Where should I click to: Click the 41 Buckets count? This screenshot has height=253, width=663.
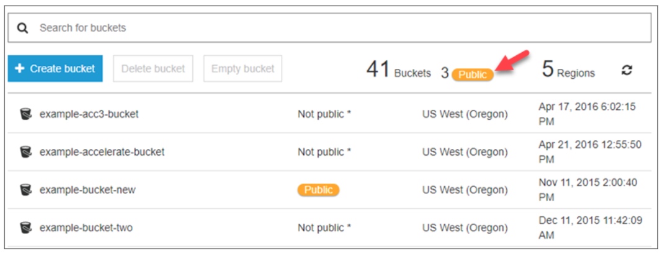coord(398,71)
